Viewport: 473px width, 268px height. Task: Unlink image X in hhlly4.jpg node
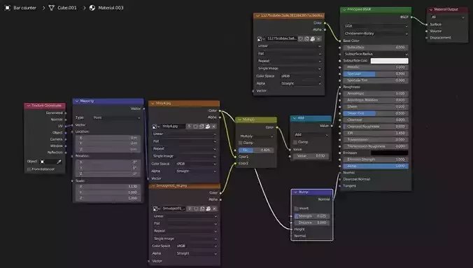[214, 127]
